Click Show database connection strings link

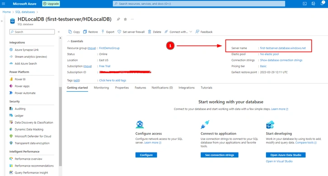click(281, 60)
